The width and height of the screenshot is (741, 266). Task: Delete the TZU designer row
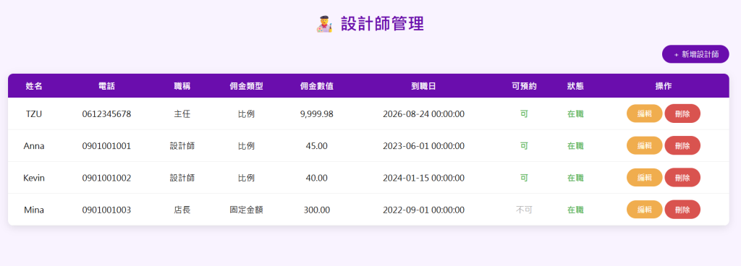682,113
